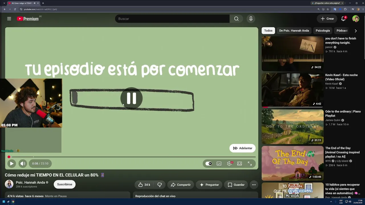This screenshot has width=365, height=205.
Task: Open the Windows Start menu
Action: 4,202
